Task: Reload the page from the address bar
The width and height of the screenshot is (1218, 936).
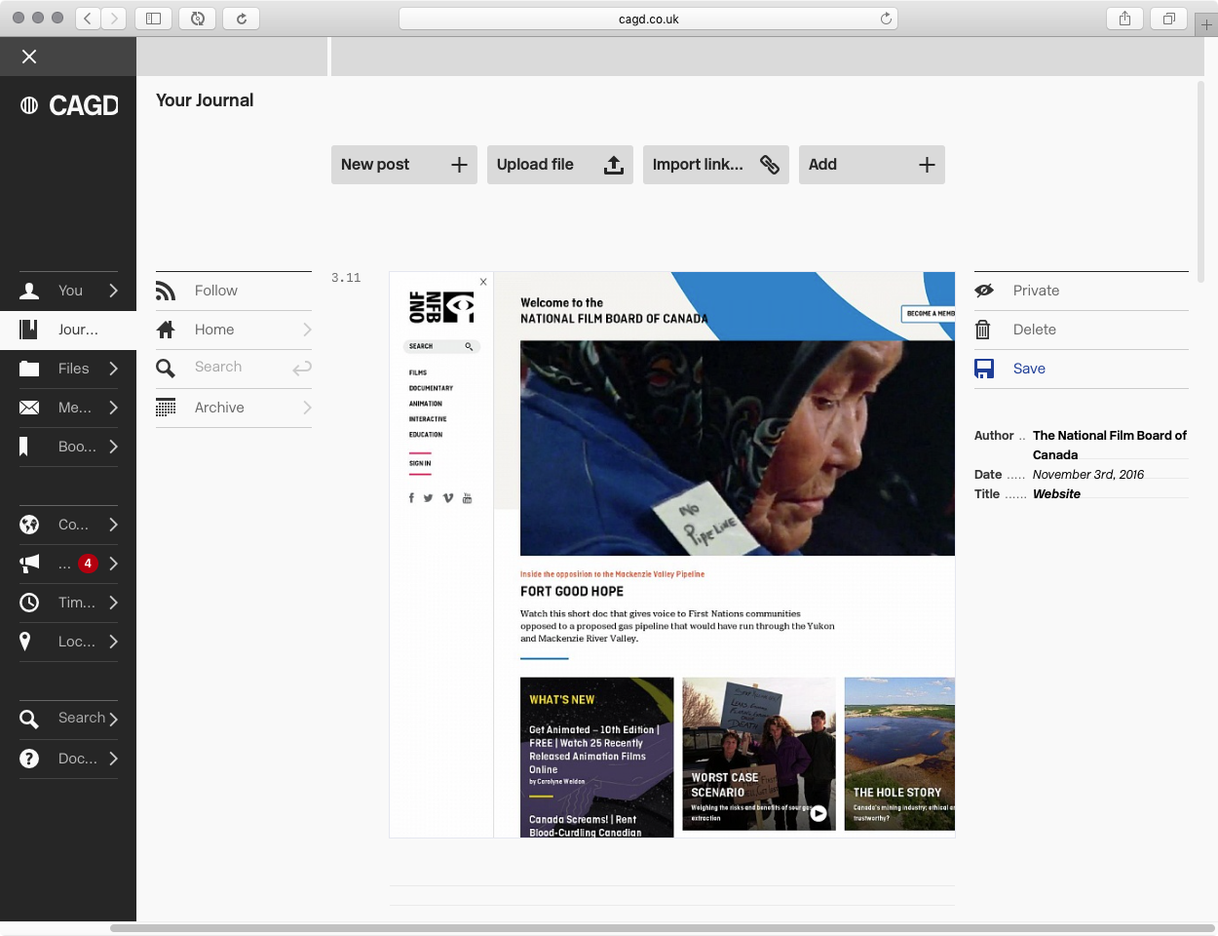Action: (886, 19)
